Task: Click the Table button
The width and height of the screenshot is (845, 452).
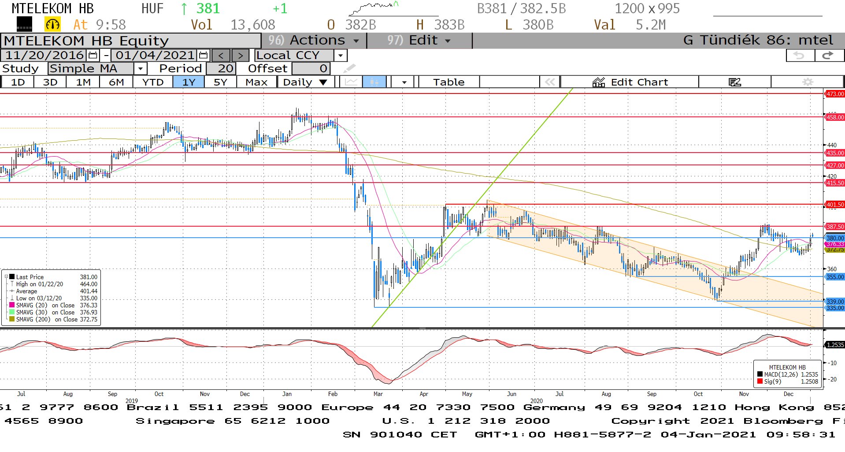Action: [448, 82]
